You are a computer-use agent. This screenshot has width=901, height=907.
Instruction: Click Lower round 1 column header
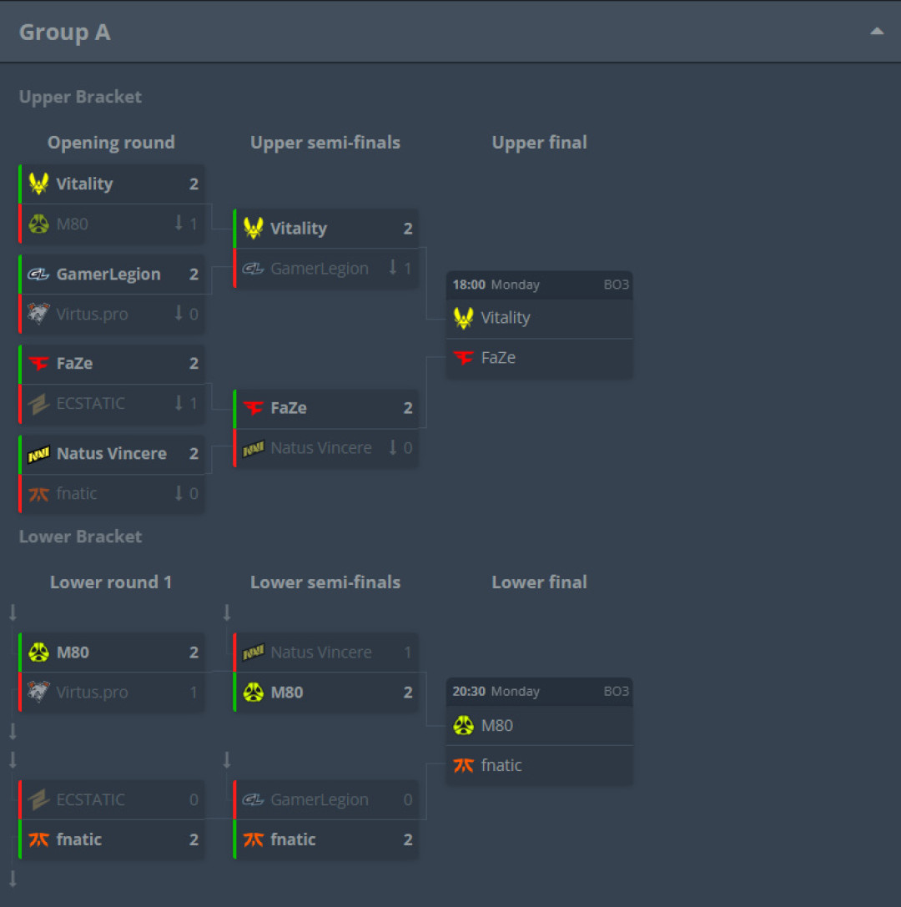tap(111, 582)
